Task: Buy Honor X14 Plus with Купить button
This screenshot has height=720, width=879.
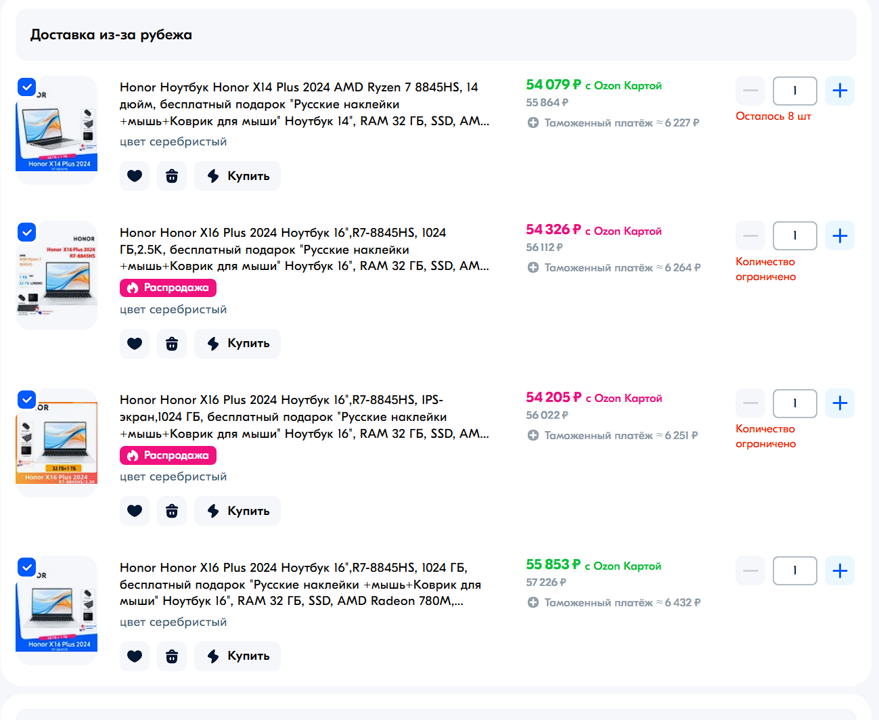Action: 238,176
